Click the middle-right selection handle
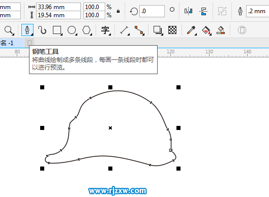Screen dimensions: 269x197 178,128
